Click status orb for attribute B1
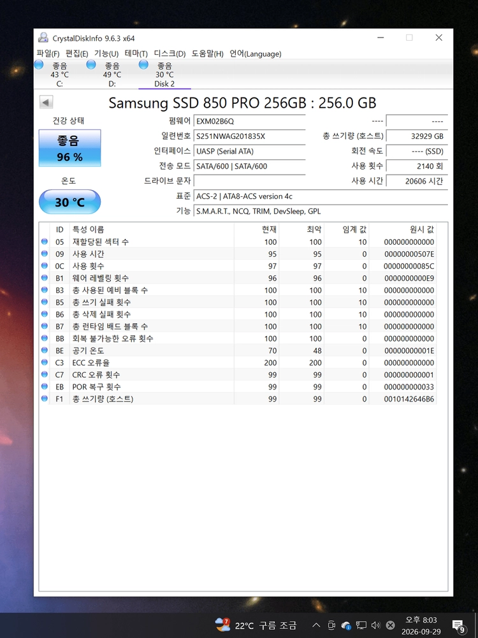 (x=45, y=278)
